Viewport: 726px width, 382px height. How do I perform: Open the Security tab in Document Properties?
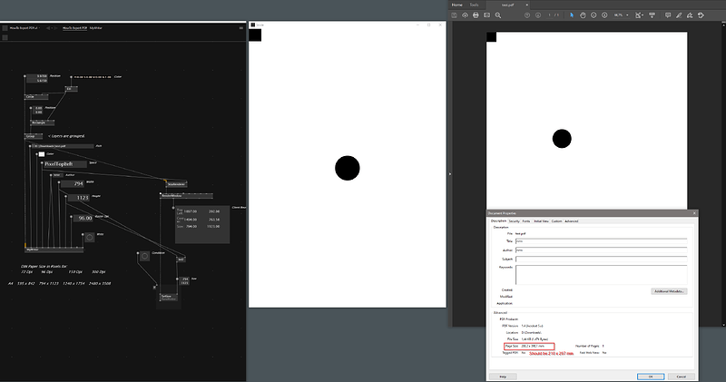pos(514,221)
